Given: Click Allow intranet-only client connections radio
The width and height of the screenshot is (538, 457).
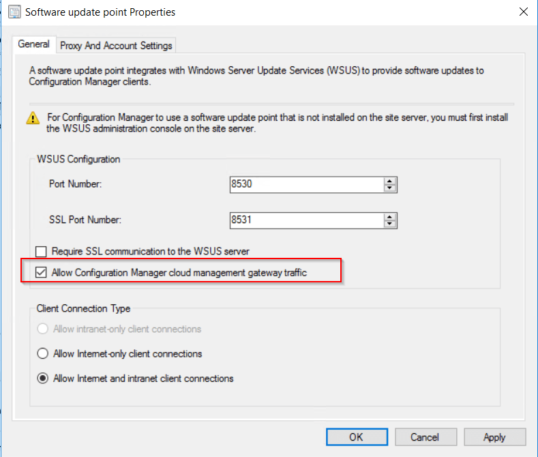Looking at the screenshot, I should (42, 329).
